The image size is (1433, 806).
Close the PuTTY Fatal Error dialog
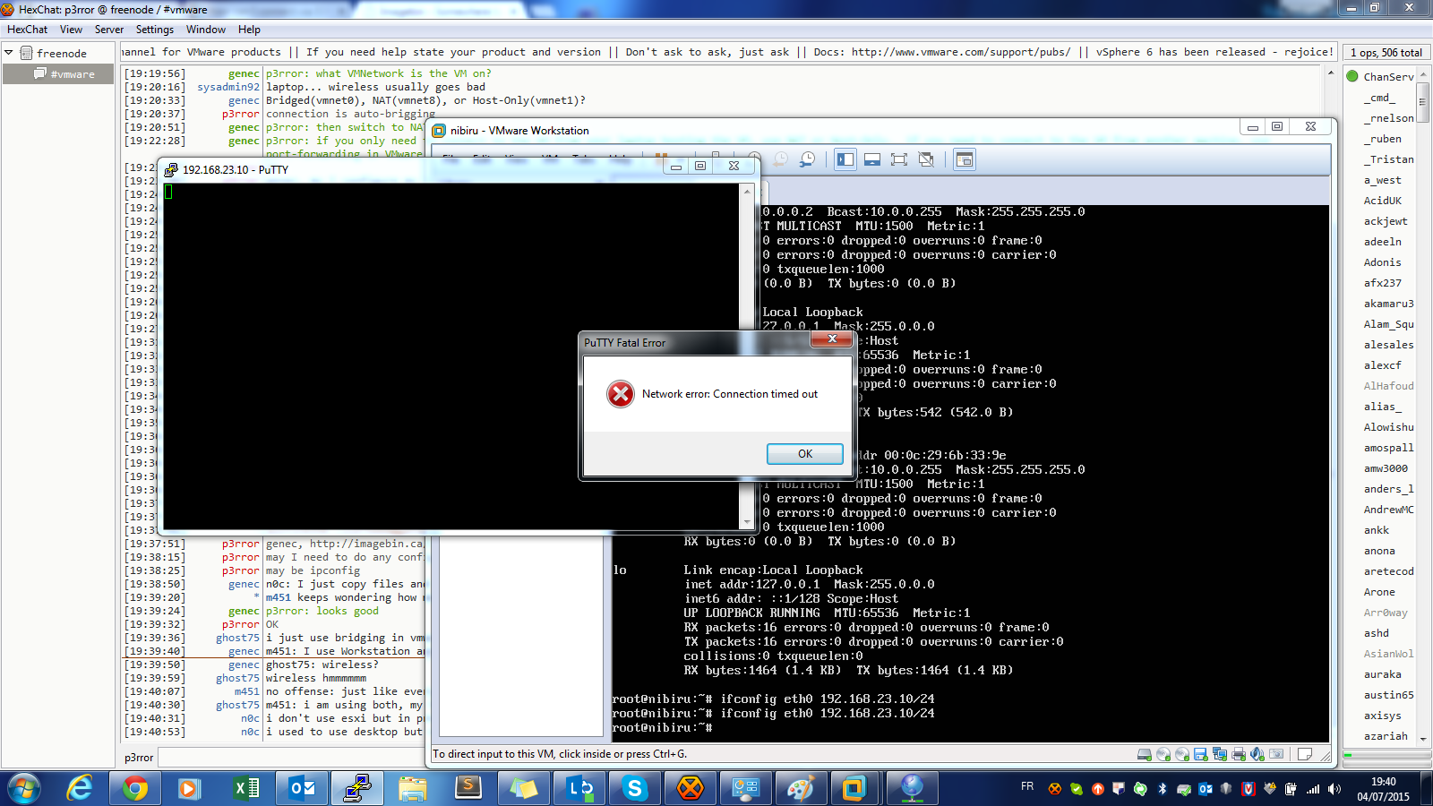click(832, 339)
